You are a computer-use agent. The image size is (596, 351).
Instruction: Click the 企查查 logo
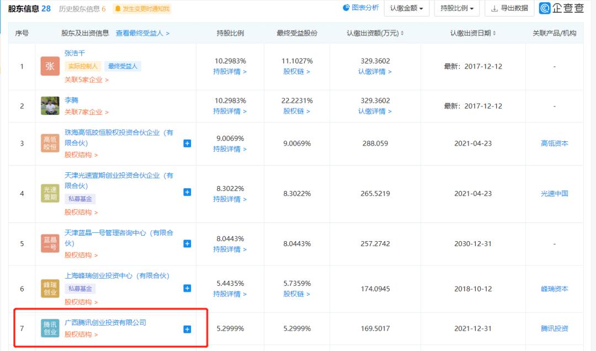tap(558, 8)
